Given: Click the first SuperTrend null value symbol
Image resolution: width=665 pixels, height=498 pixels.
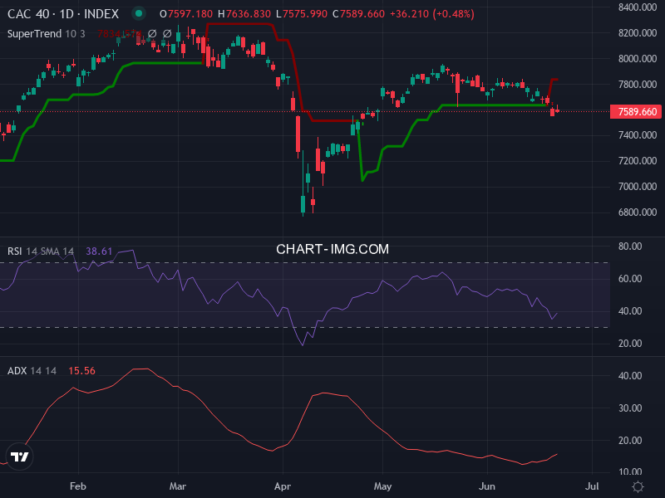Looking at the screenshot, I should click(x=152, y=33).
